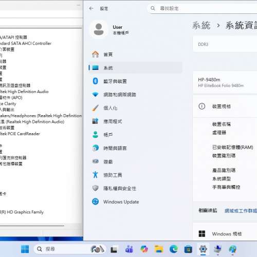Click Device Manager horizontal scrollbar
This screenshot has height=257, width=257.
32,226
